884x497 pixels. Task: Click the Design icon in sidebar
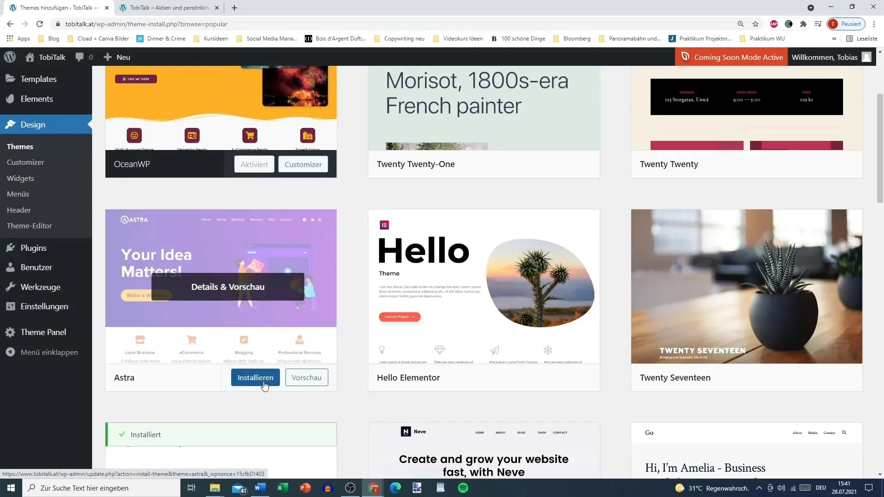(x=10, y=124)
